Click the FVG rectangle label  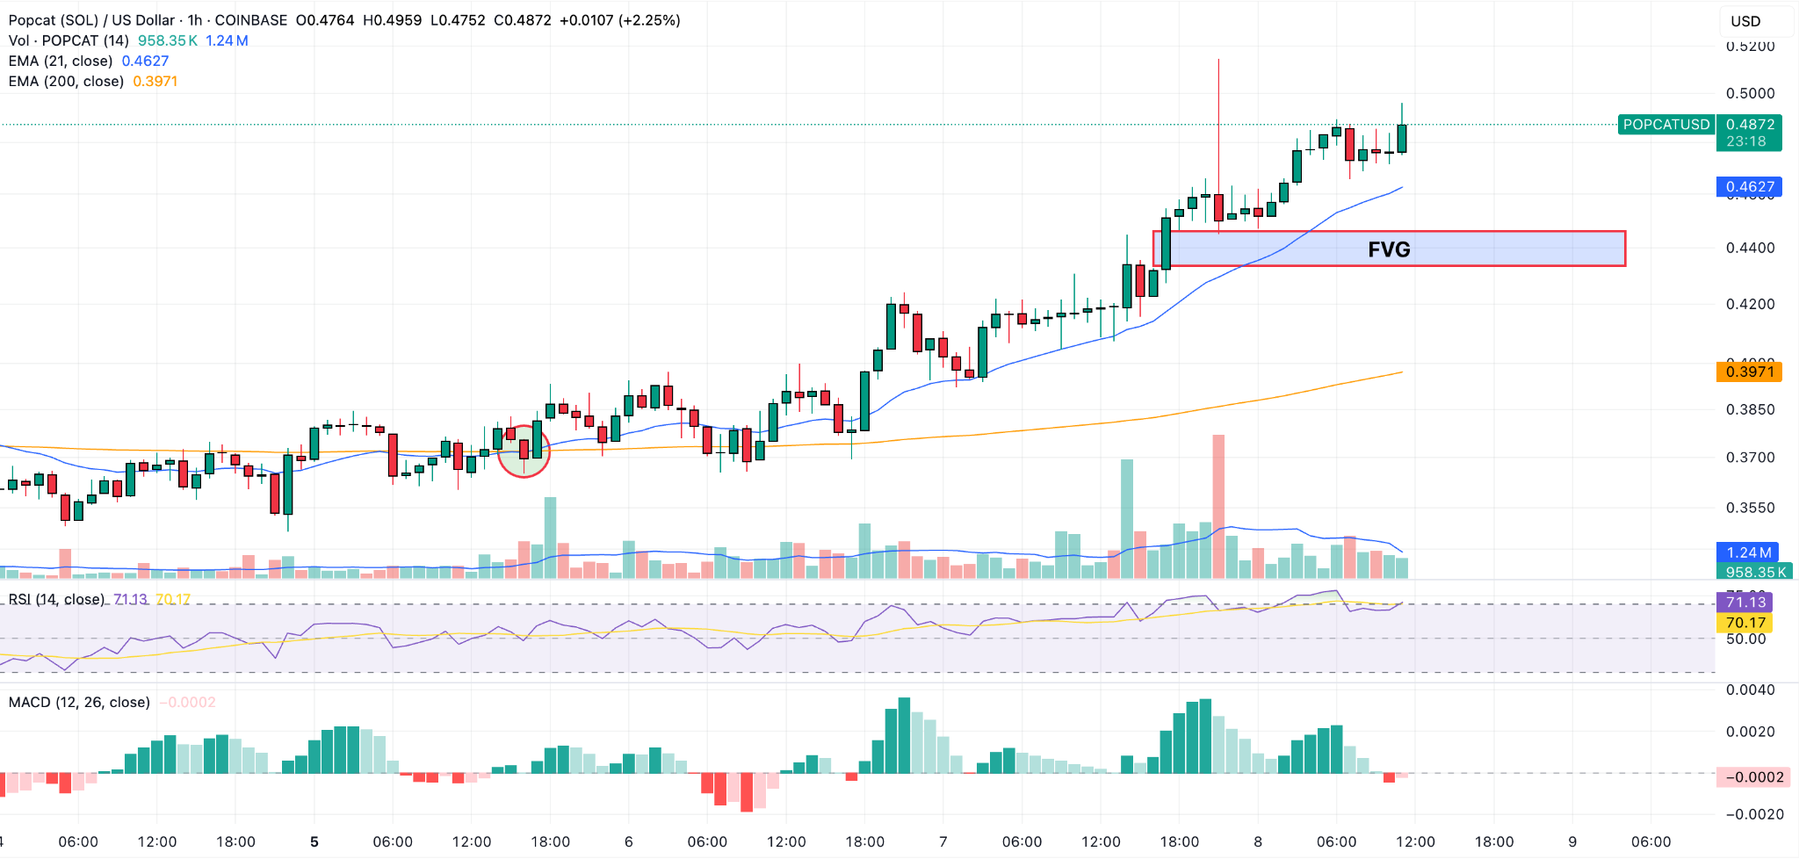click(x=1389, y=249)
